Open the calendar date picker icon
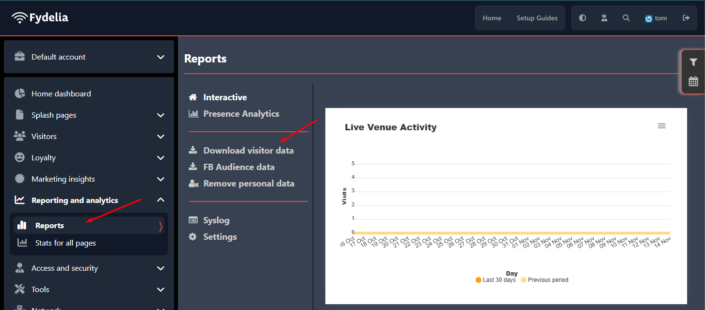Image resolution: width=706 pixels, height=310 pixels. (x=693, y=81)
